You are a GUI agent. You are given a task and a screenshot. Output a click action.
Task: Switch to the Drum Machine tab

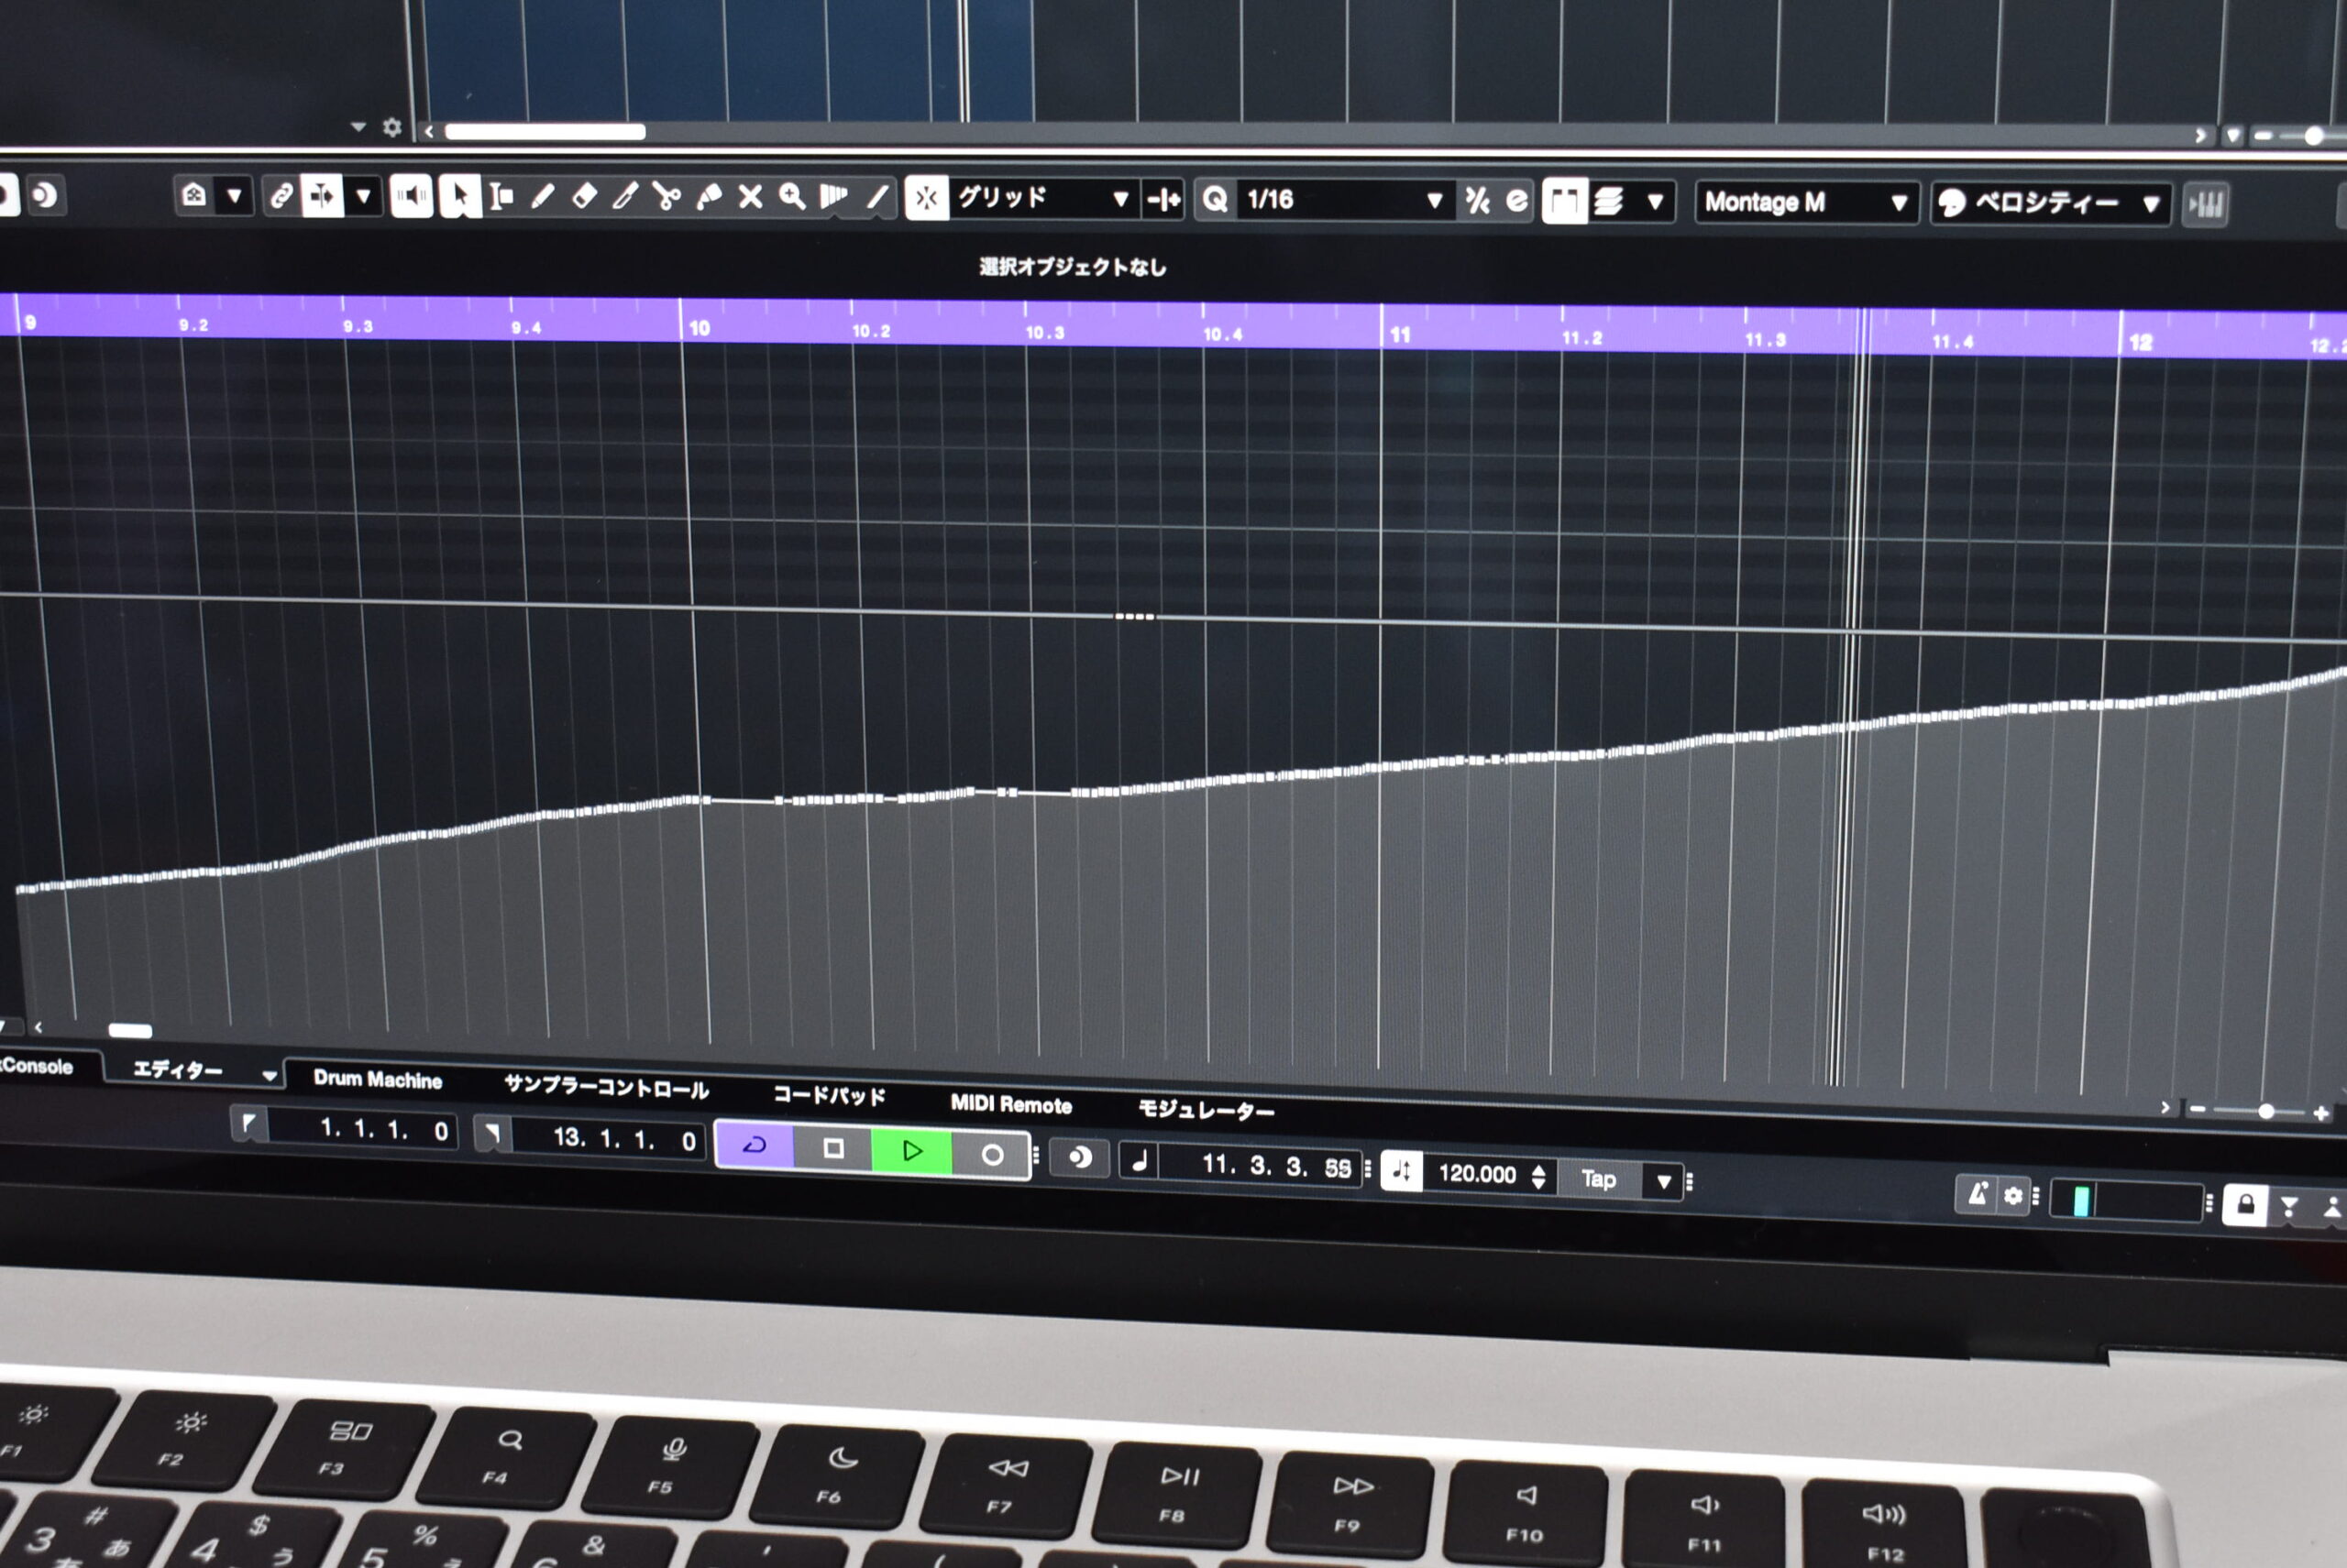[x=377, y=1079]
